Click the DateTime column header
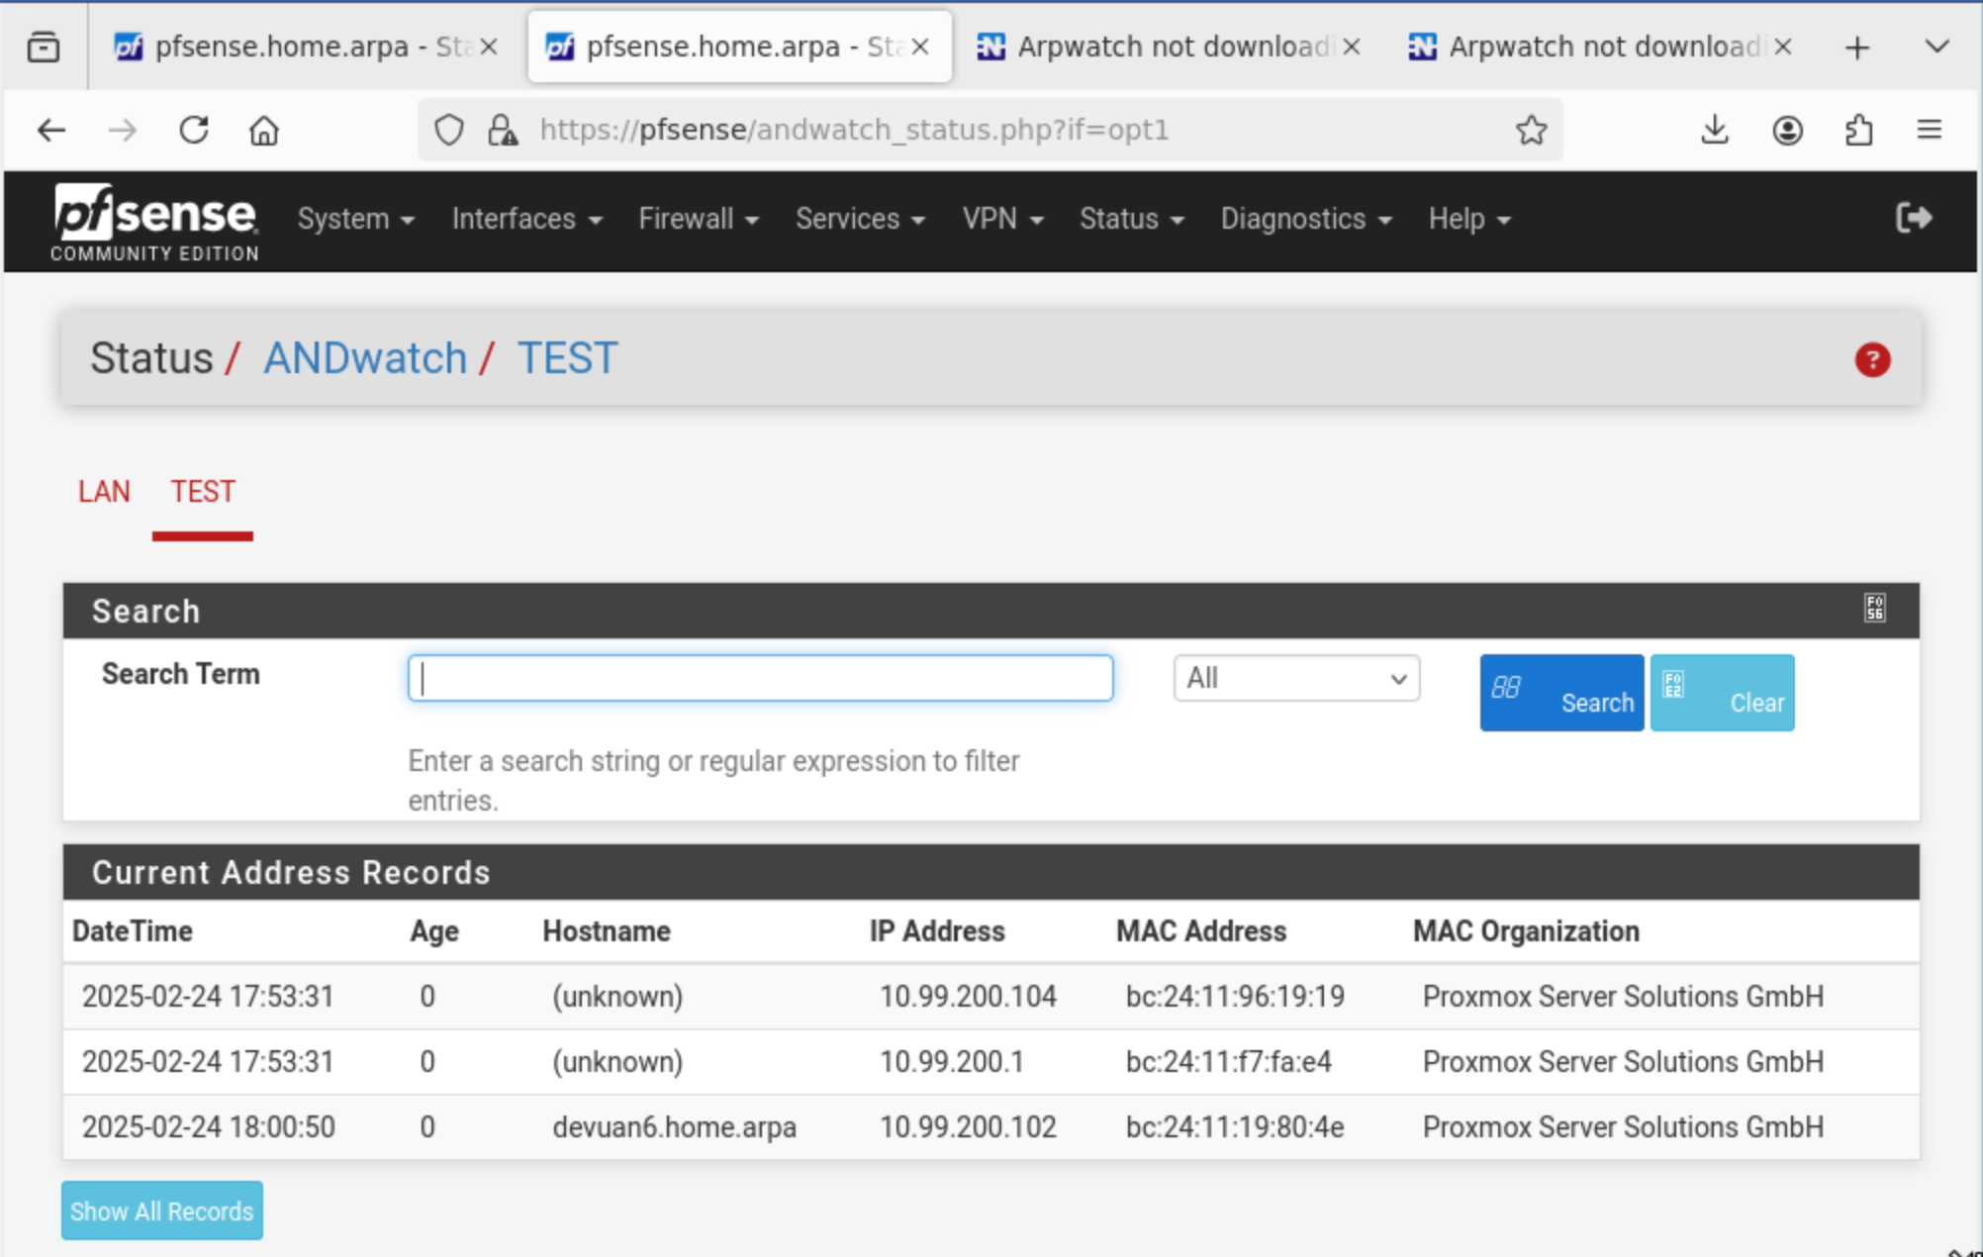1983x1257 pixels. [x=133, y=931]
